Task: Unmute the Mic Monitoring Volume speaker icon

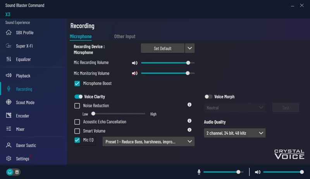Action: click(x=134, y=73)
